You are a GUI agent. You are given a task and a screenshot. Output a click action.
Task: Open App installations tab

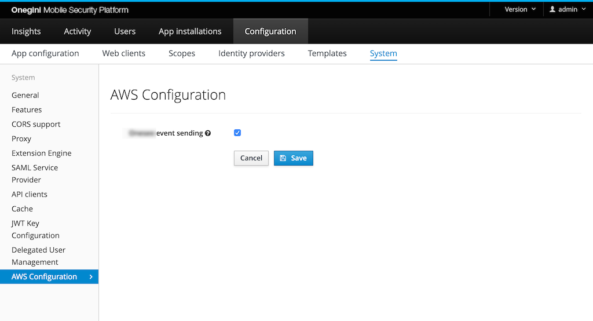190,31
